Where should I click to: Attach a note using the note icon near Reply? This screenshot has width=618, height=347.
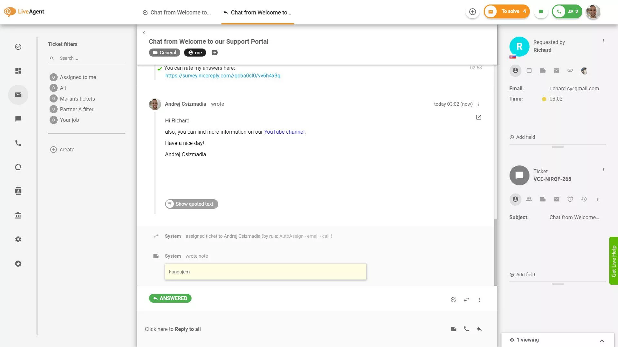coord(454,329)
